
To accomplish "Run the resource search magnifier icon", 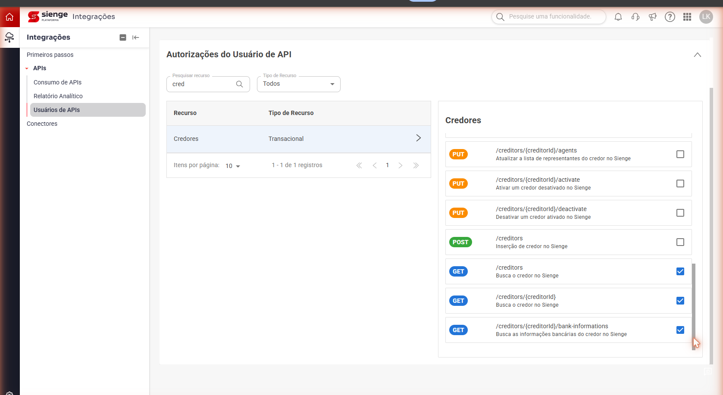I will 240,84.
